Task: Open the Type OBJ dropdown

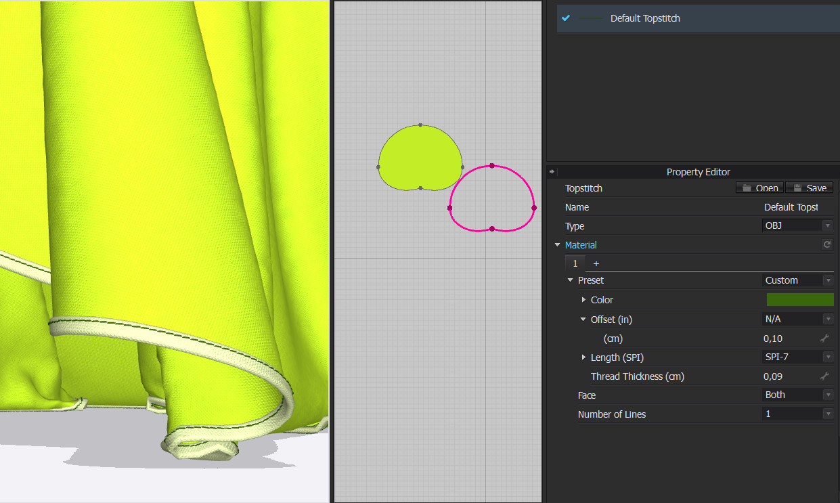Action: (x=798, y=225)
